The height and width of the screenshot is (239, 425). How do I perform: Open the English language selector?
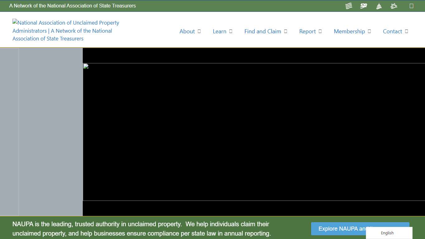pyautogui.click(x=387, y=233)
